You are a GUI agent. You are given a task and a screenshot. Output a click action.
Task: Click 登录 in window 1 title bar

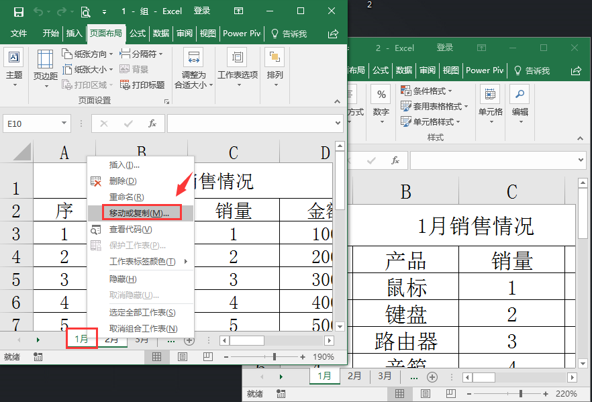(x=201, y=11)
